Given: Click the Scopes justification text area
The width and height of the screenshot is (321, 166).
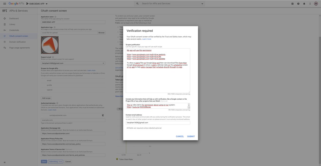Looking at the screenshot, I should point(158,71).
